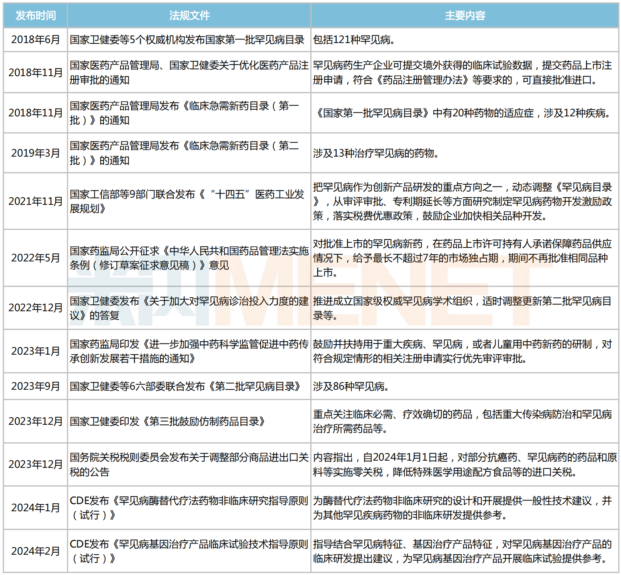Select the cell about 儿童用中药新药的研制

[x=465, y=351]
